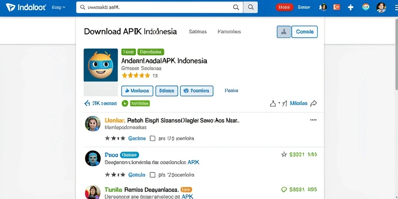Click the orange square icon in header
The width and height of the screenshot is (398, 199).
[x=337, y=7]
